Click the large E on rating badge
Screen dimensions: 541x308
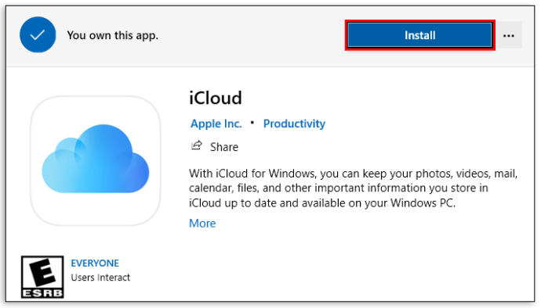tap(42, 272)
